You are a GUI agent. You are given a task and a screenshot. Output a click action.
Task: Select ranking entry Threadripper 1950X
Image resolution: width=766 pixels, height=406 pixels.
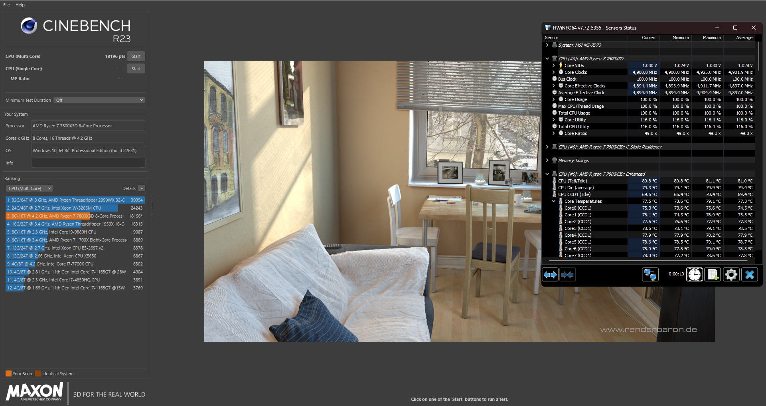click(x=75, y=224)
